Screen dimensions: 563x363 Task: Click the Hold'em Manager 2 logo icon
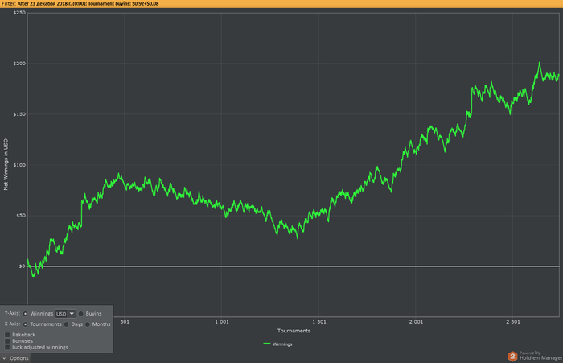pyautogui.click(x=512, y=357)
